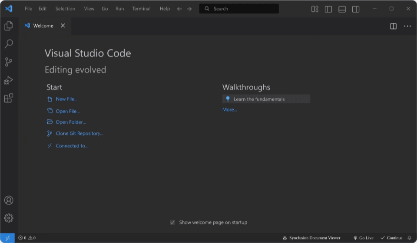Show errors and warnings count in status bar

pyautogui.click(x=27, y=238)
